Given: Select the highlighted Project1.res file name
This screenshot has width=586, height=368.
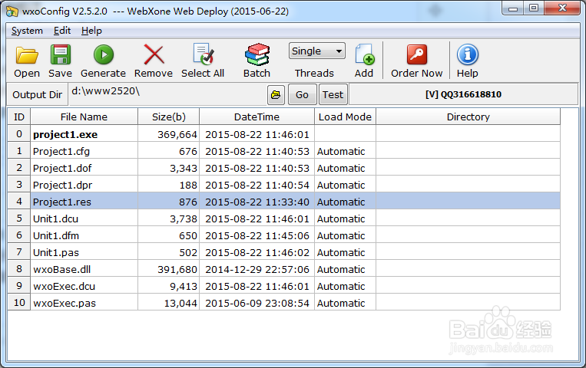Looking at the screenshot, I should (62, 202).
